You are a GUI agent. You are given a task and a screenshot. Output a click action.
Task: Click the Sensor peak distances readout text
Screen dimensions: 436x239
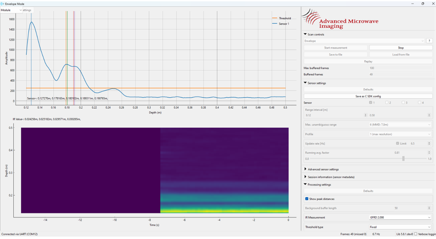pos(67,98)
